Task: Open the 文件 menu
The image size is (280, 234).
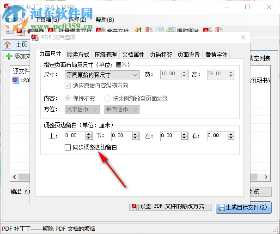Action: (15, 20)
